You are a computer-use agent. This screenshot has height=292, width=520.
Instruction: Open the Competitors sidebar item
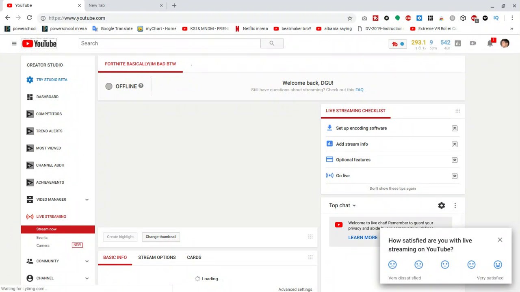tap(49, 114)
